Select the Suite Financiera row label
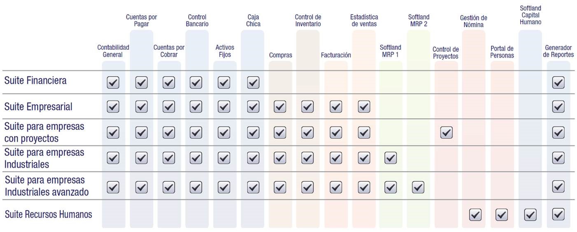 point(35,81)
